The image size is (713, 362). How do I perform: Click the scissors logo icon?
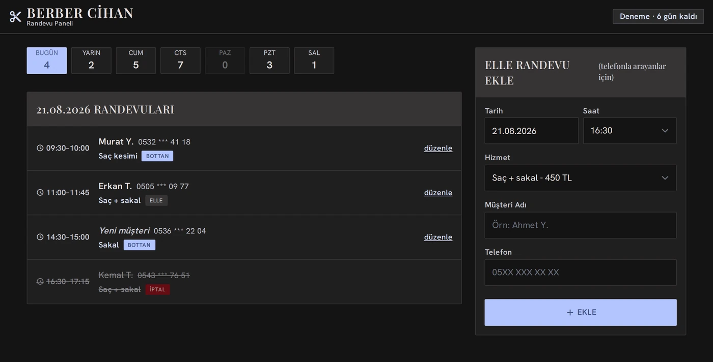(15, 16)
